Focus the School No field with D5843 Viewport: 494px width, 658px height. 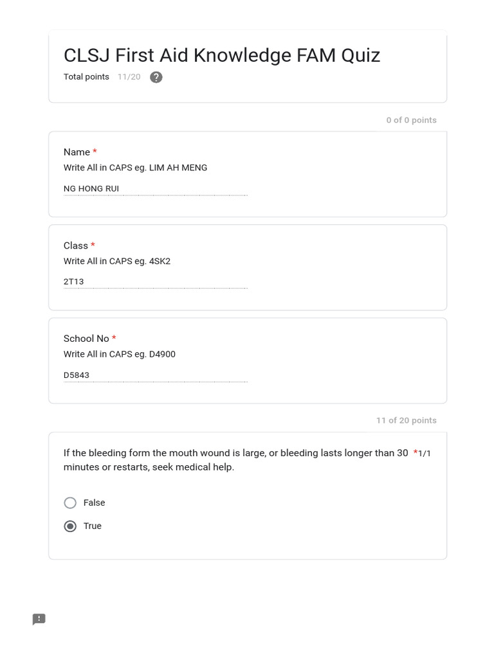click(155, 375)
